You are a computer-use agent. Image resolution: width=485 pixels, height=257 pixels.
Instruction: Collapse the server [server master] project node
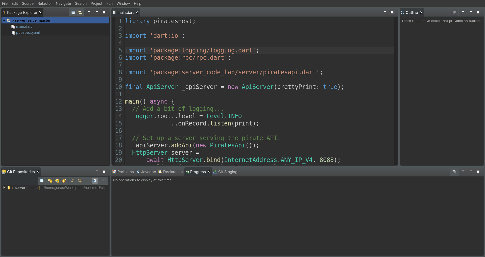pyautogui.click(x=4, y=20)
